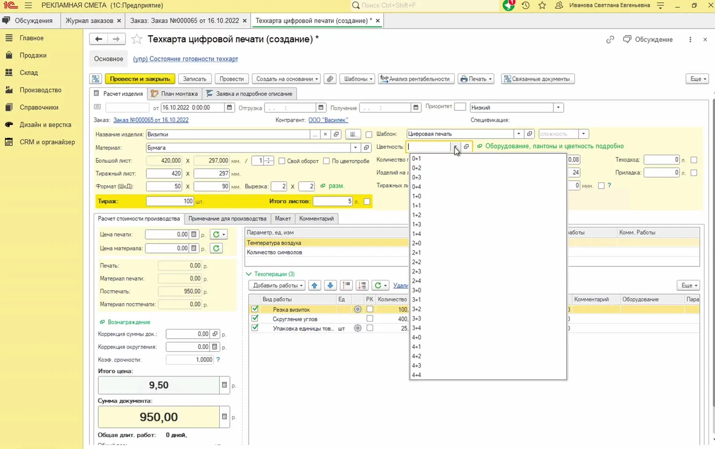Select the Примечание для производства tab

coord(227,219)
